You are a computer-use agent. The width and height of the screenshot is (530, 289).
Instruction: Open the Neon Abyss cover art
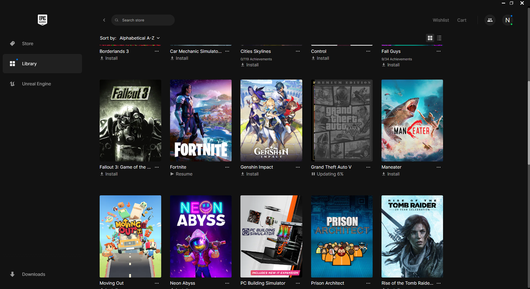(x=201, y=236)
